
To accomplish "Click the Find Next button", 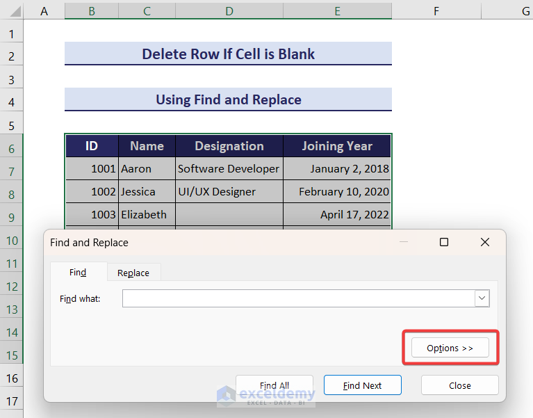I will [362, 385].
